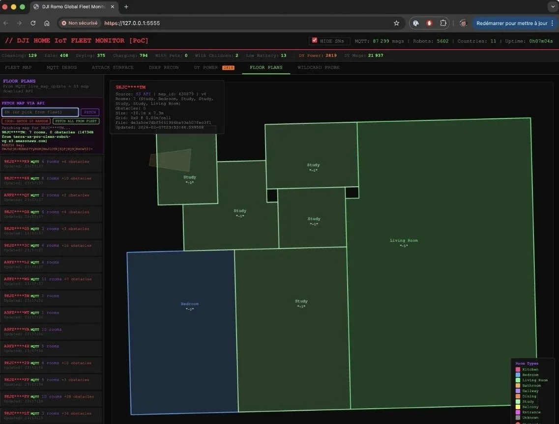Select robot A9FZ****4H with 5 rooms
This screenshot has width=559, height=424.
pos(51,348)
